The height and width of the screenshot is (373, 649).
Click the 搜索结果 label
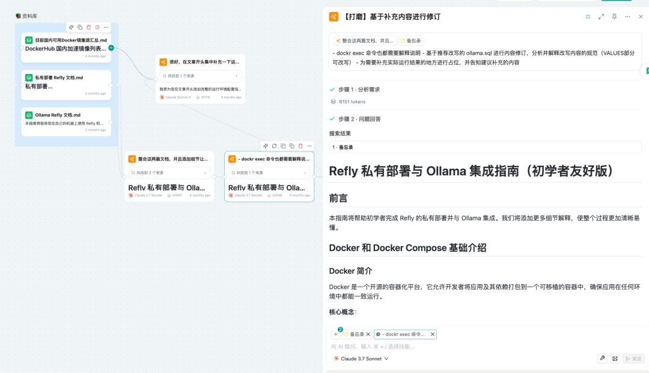point(340,133)
